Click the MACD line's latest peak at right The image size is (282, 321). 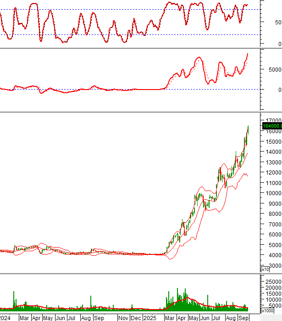(248, 54)
